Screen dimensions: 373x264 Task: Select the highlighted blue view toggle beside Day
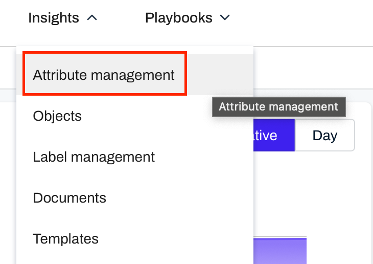click(x=273, y=136)
